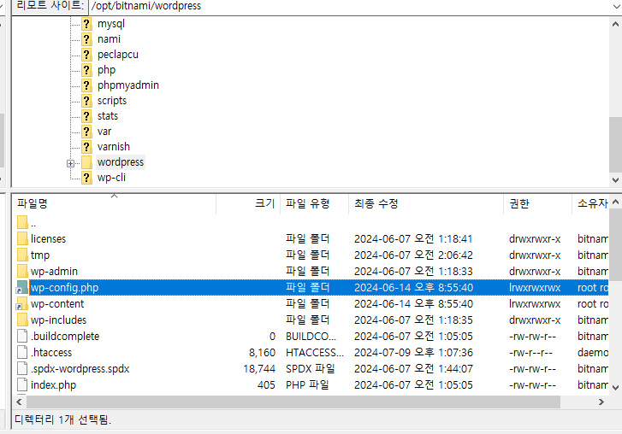The image size is (622, 434).
Task: Select the wp-cli tree item
Action: 111,178
